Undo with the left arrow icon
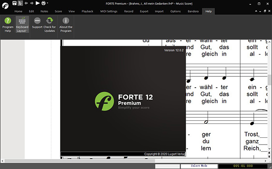 coord(26,3)
